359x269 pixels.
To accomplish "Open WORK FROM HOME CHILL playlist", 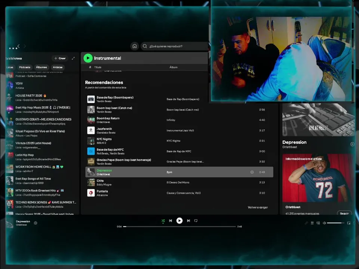I will (42, 169).
